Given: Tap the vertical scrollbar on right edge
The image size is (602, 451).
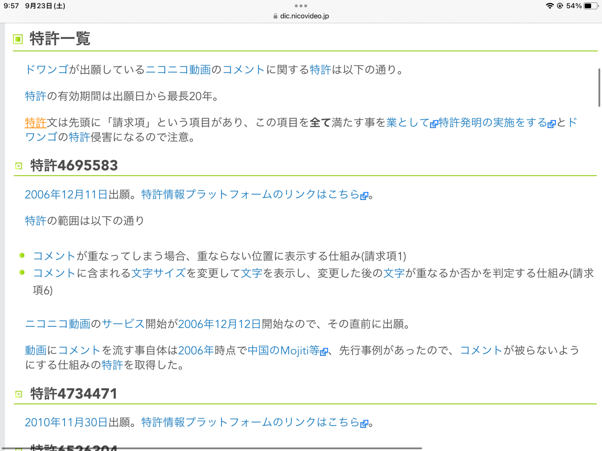Looking at the screenshot, I should (599, 87).
